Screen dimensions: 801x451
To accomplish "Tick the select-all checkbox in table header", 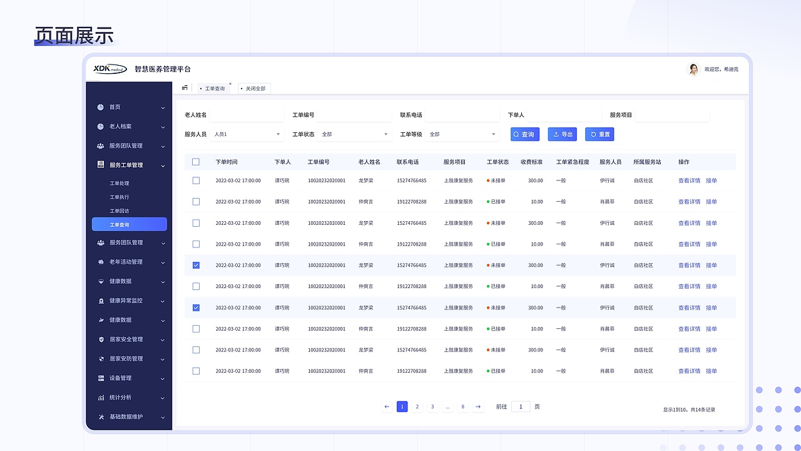I will [196, 162].
